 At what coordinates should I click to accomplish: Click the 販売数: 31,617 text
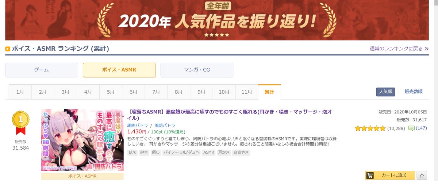click(x=412, y=120)
